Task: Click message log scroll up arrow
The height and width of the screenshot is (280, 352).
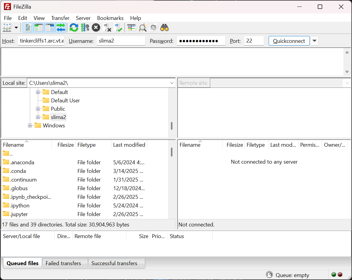Action: click(x=347, y=52)
